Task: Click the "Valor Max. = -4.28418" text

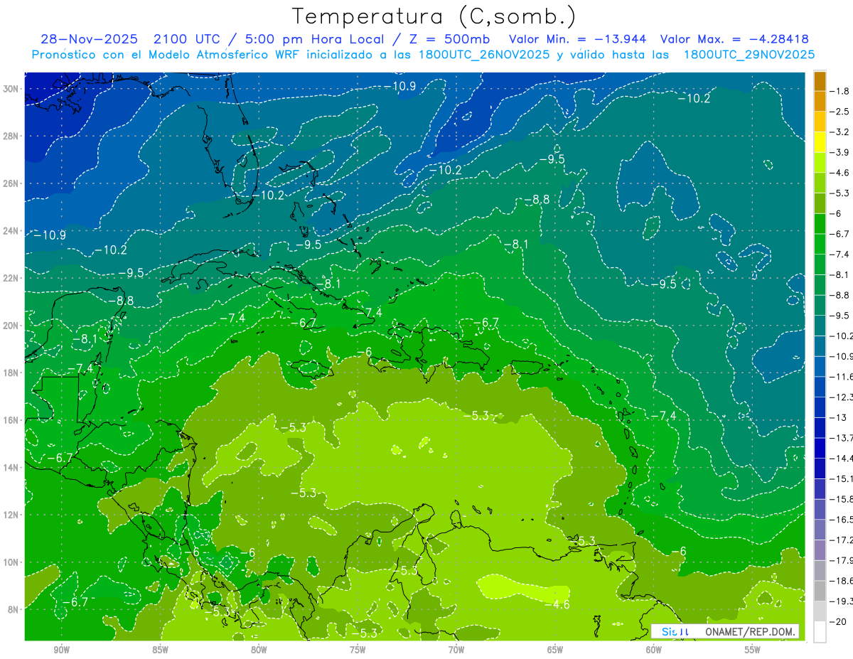Action: coord(734,39)
